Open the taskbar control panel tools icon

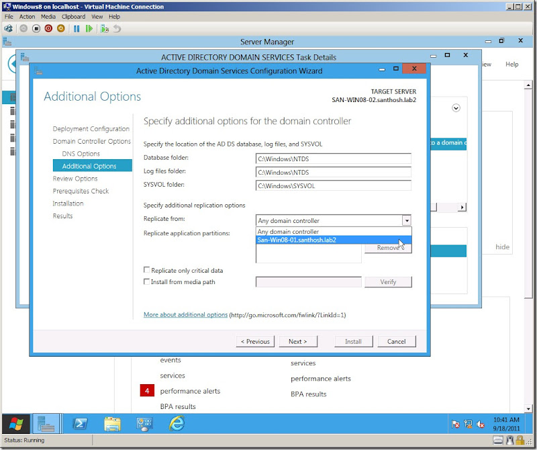144,424
